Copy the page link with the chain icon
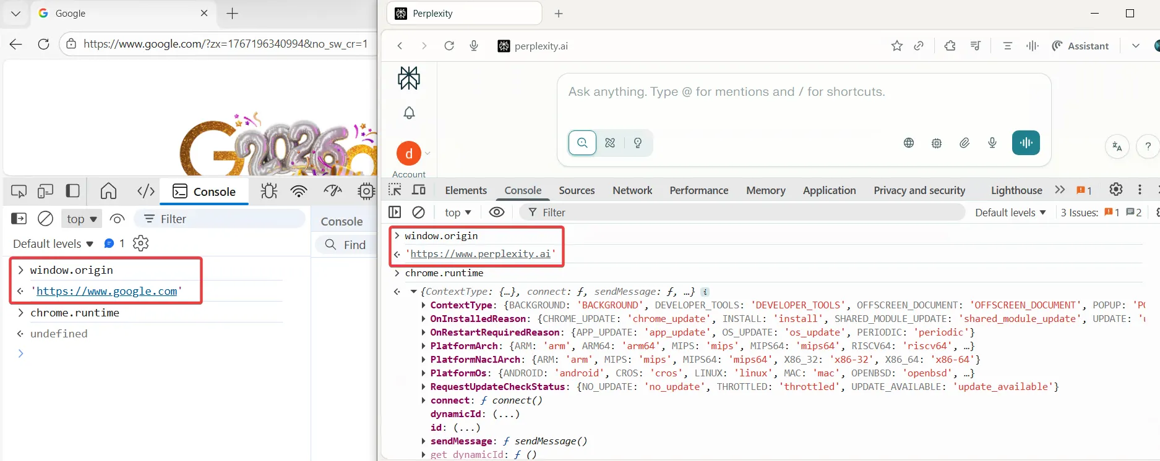Viewport: 1160px width, 461px height. [919, 46]
